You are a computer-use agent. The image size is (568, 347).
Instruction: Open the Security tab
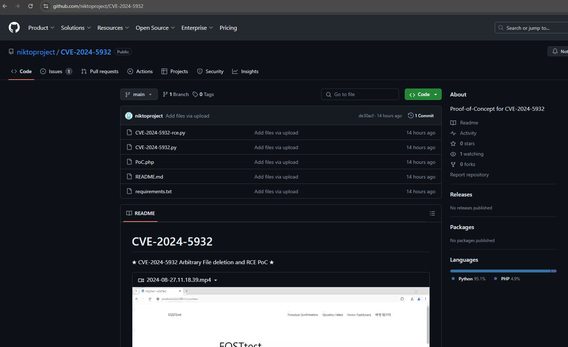tap(210, 71)
